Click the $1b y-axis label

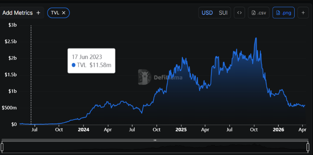coord(12,91)
